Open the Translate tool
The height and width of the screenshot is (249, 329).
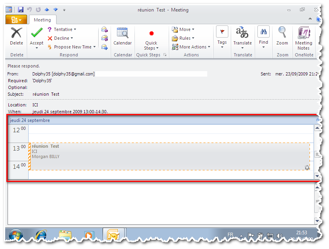(x=242, y=33)
